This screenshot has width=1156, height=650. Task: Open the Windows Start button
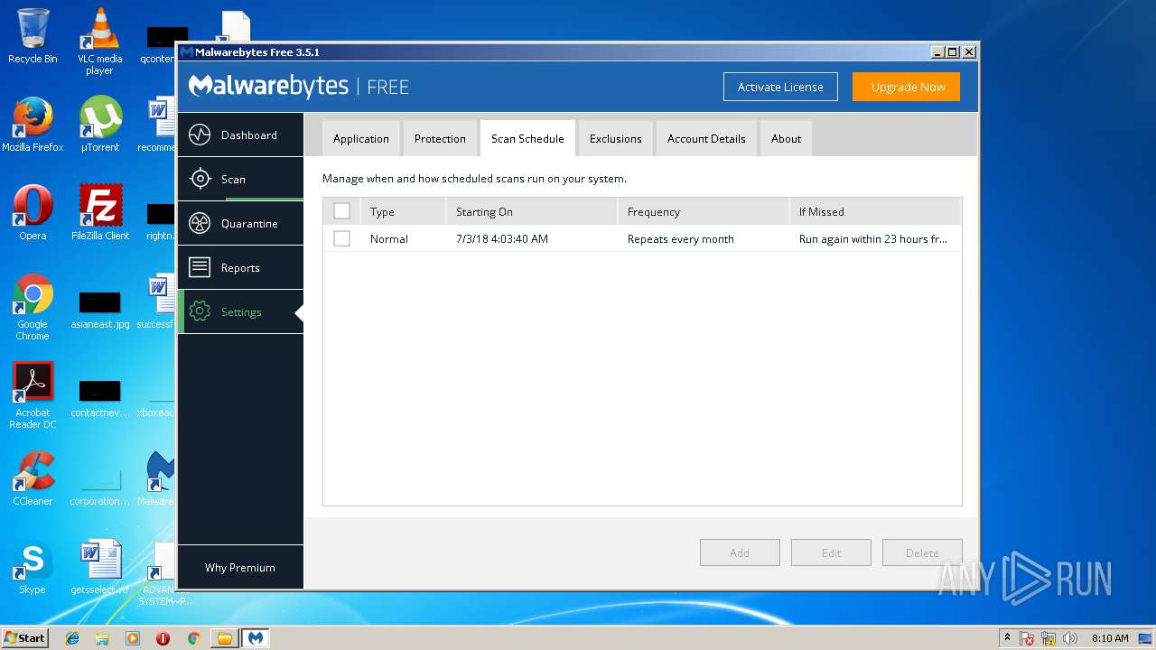(x=25, y=637)
